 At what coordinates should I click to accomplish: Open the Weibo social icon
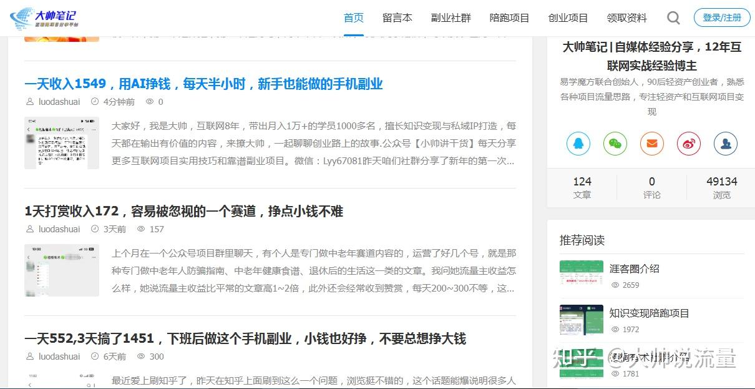coord(689,144)
